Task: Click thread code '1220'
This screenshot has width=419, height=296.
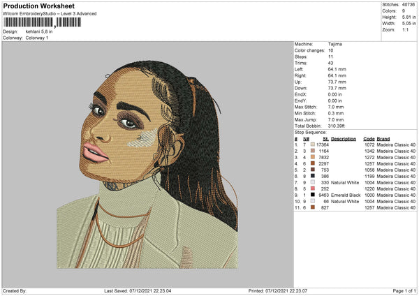Action: pyautogui.click(x=369, y=189)
